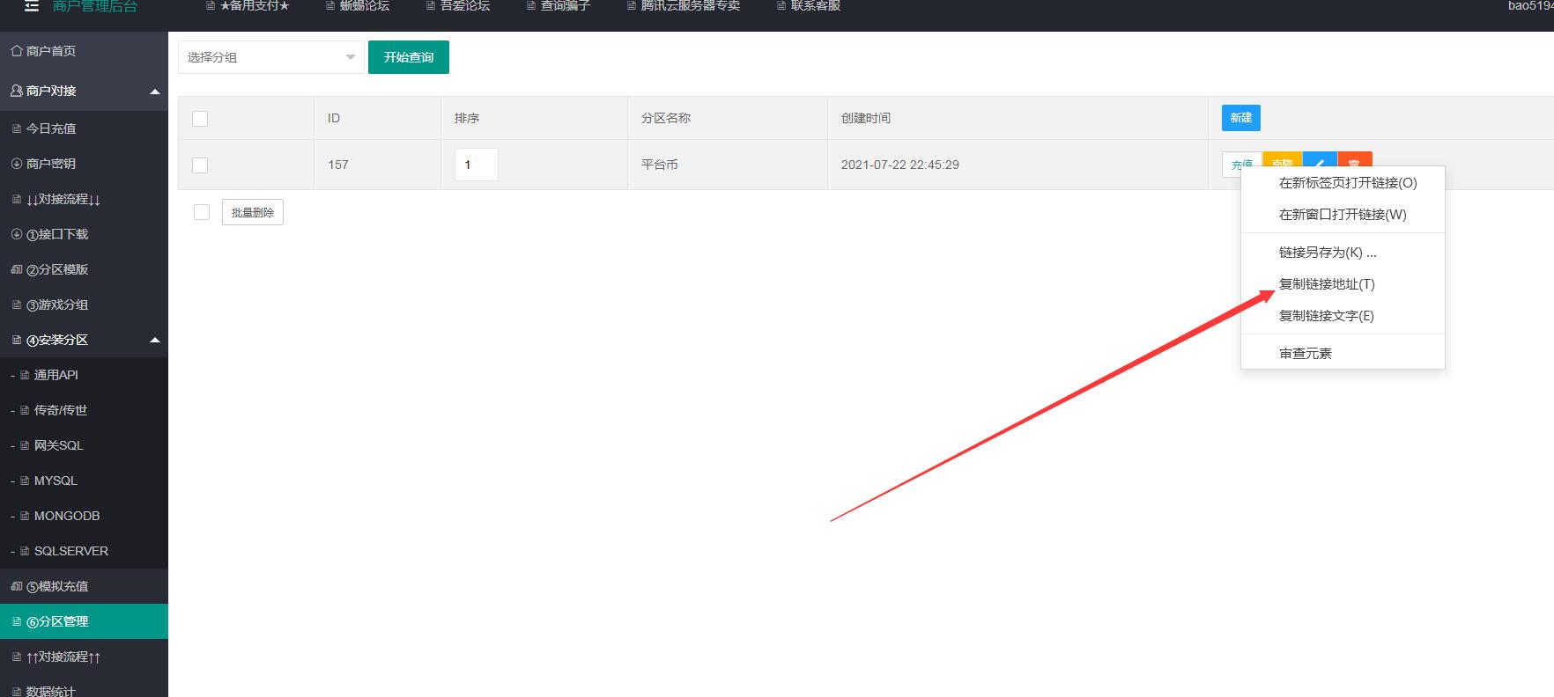Viewport: 1554px width, 697px height.
Task: Tick the checkbox for row ID 157
Action: (x=200, y=165)
